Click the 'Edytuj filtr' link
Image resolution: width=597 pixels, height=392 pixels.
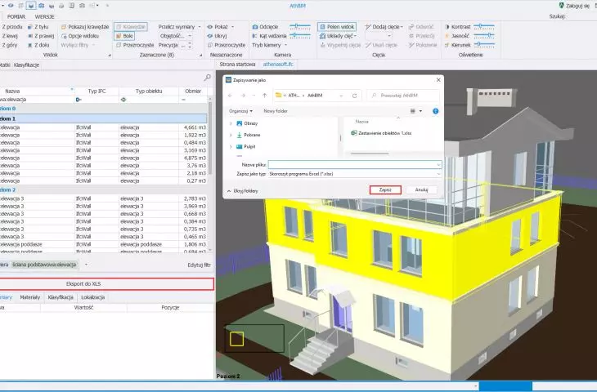(x=199, y=265)
